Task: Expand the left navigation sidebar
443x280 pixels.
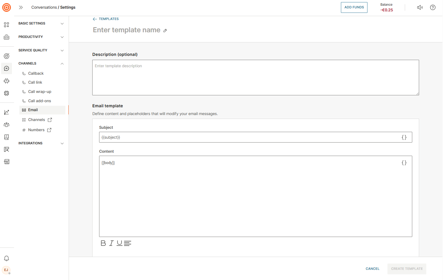Action: [x=21, y=7]
